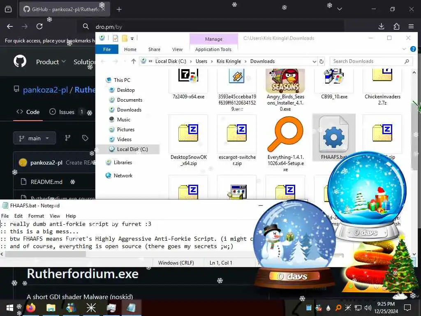Select the CB99_10.exe file icon

click(334, 76)
